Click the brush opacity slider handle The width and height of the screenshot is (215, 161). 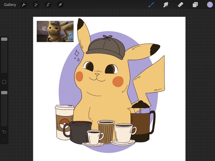tap(4, 93)
